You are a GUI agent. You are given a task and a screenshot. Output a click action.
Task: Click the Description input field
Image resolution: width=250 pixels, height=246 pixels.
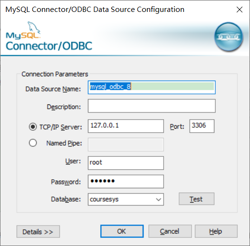[x=152, y=106]
